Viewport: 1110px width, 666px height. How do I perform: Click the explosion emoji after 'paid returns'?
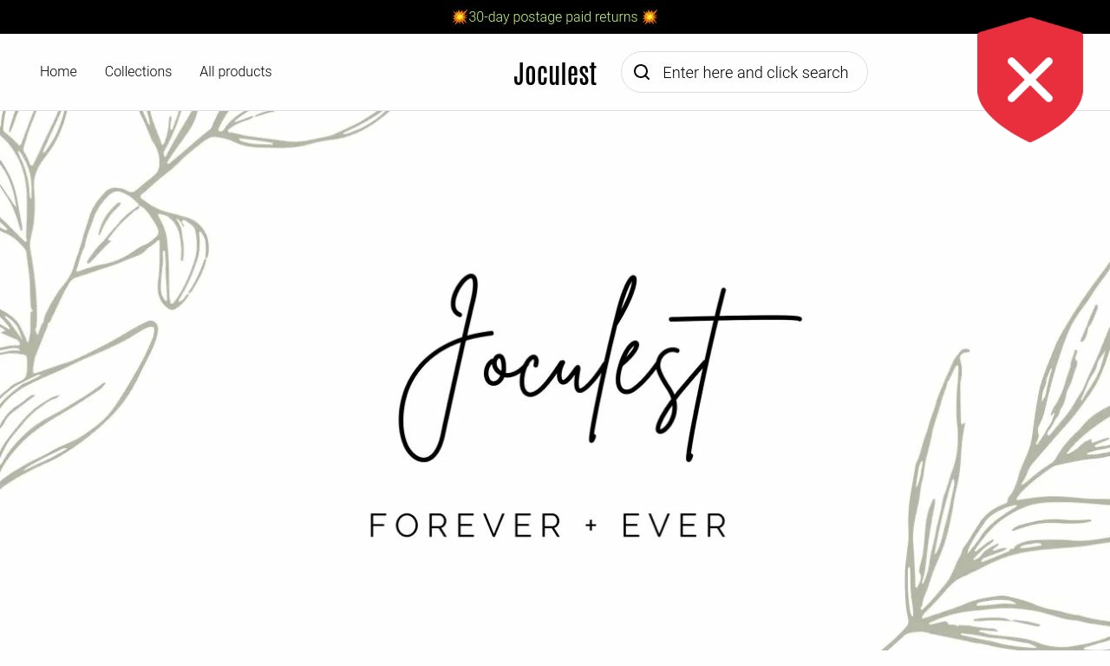point(650,16)
